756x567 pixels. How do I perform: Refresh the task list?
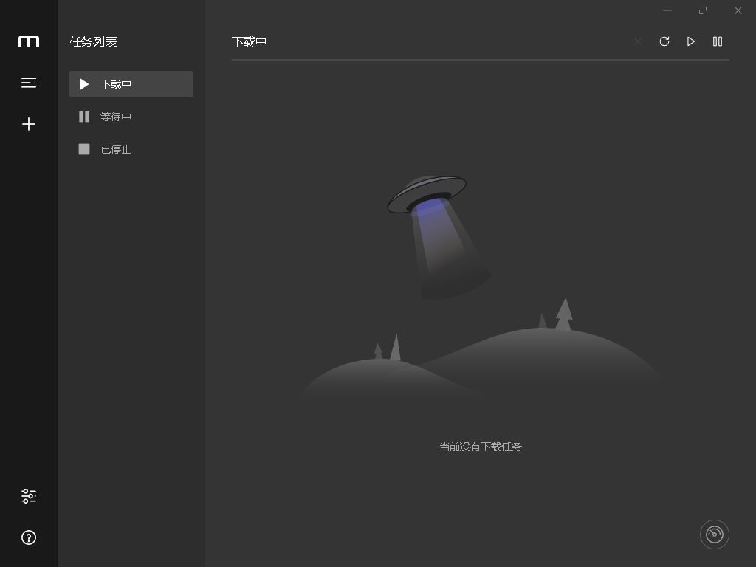click(x=664, y=41)
